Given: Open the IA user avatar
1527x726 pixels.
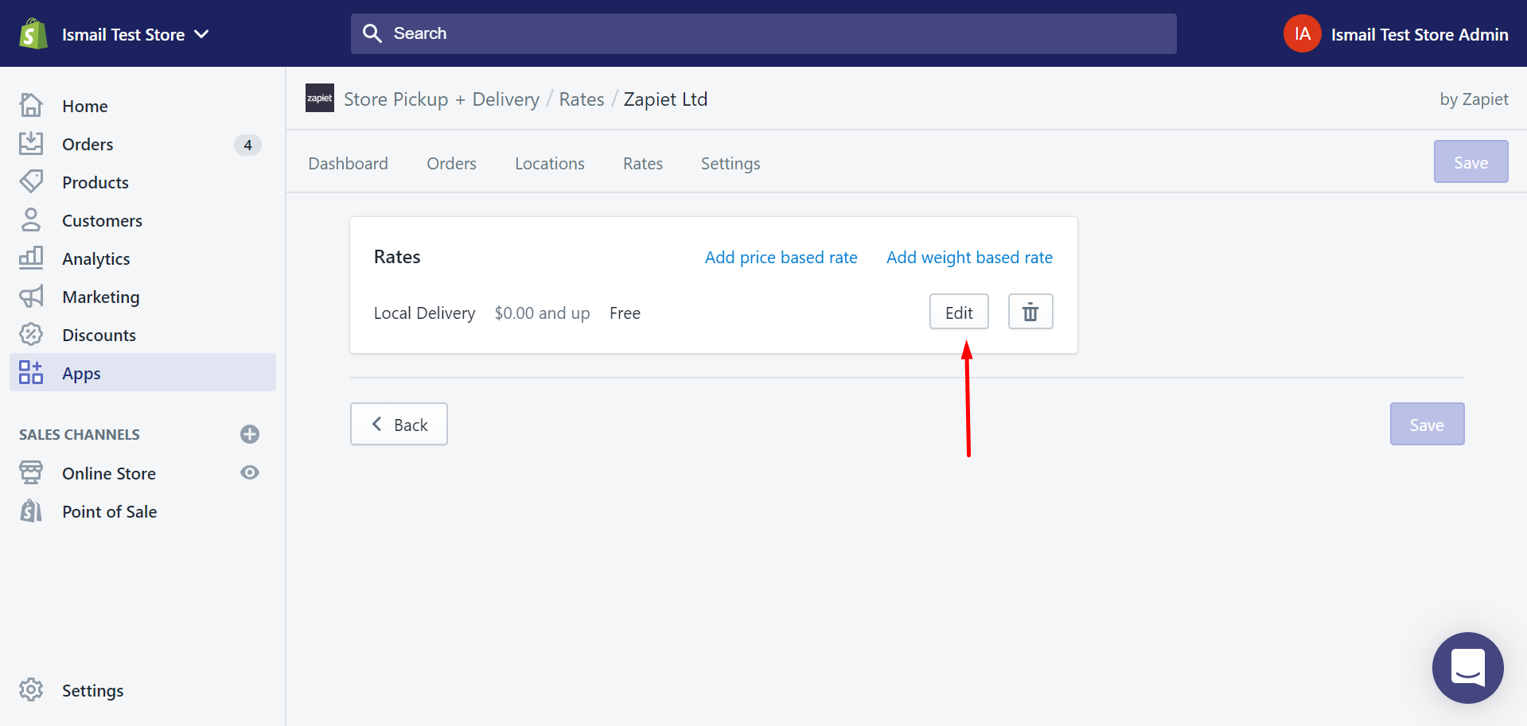Looking at the screenshot, I should 1302,33.
